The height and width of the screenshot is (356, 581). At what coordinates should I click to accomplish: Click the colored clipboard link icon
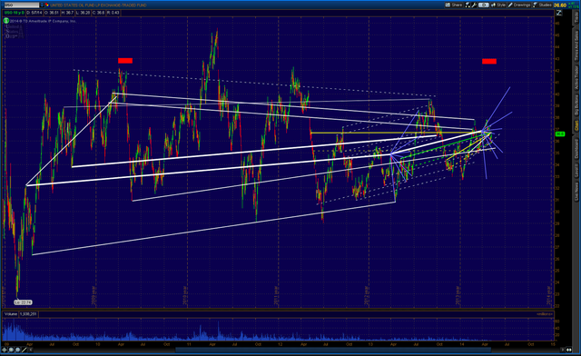[47, 5]
